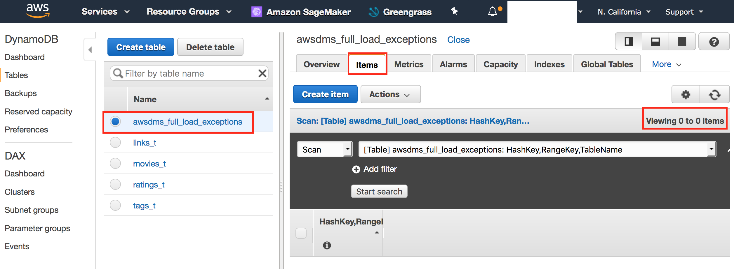This screenshot has width=734, height=269.
Task: Expand the Scan summary header link
Action: (413, 121)
